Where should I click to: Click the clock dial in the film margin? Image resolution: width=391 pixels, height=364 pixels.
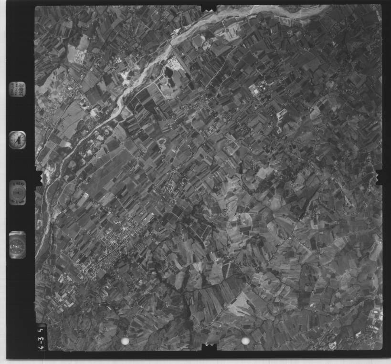click(18, 140)
